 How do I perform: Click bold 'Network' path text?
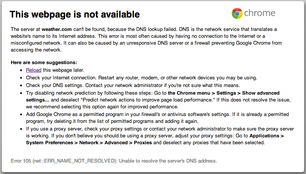tap(89, 143)
